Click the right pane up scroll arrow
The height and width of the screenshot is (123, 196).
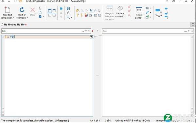tap(192, 37)
